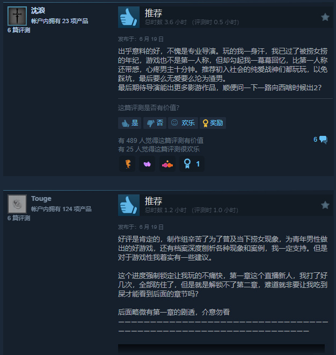336x355 pixels.
Task: Click the pink and orange award icon
Action: [167, 164]
